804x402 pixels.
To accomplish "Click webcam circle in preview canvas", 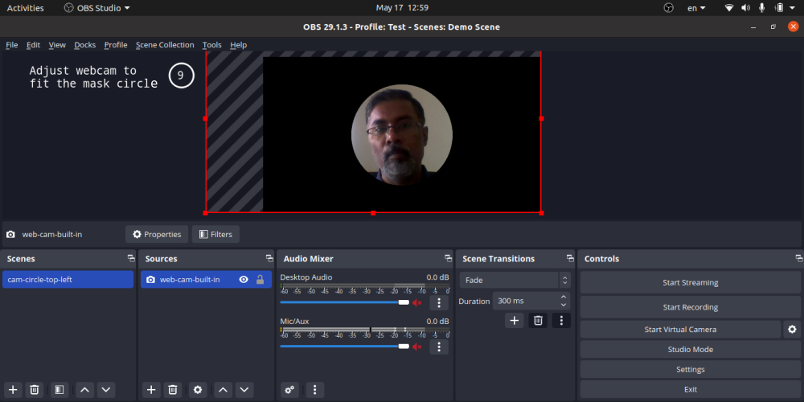I will [402, 135].
